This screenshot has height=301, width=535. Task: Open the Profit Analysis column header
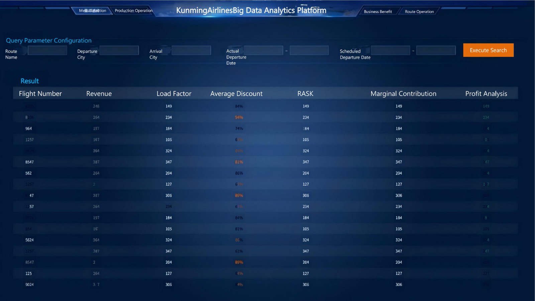click(x=486, y=94)
